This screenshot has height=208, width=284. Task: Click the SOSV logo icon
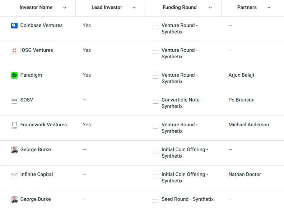click(14, 100)
